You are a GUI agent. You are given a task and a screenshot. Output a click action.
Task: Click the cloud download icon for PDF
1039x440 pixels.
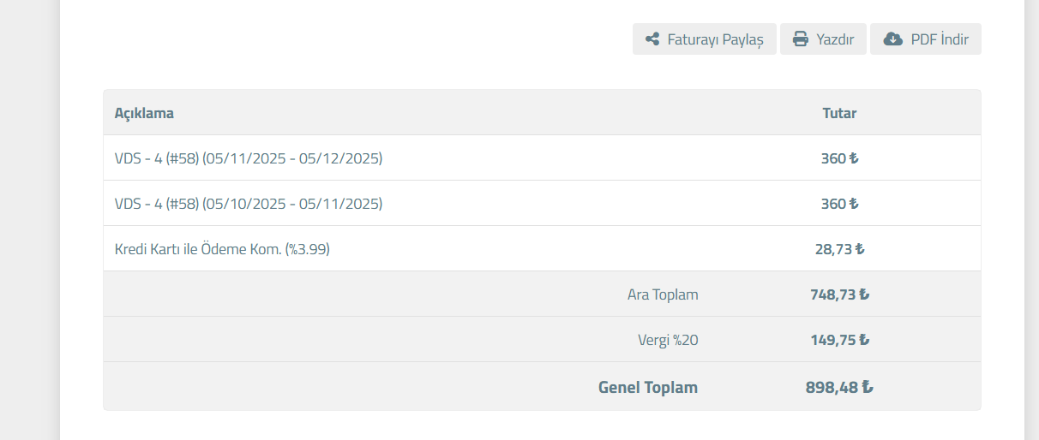893,39
